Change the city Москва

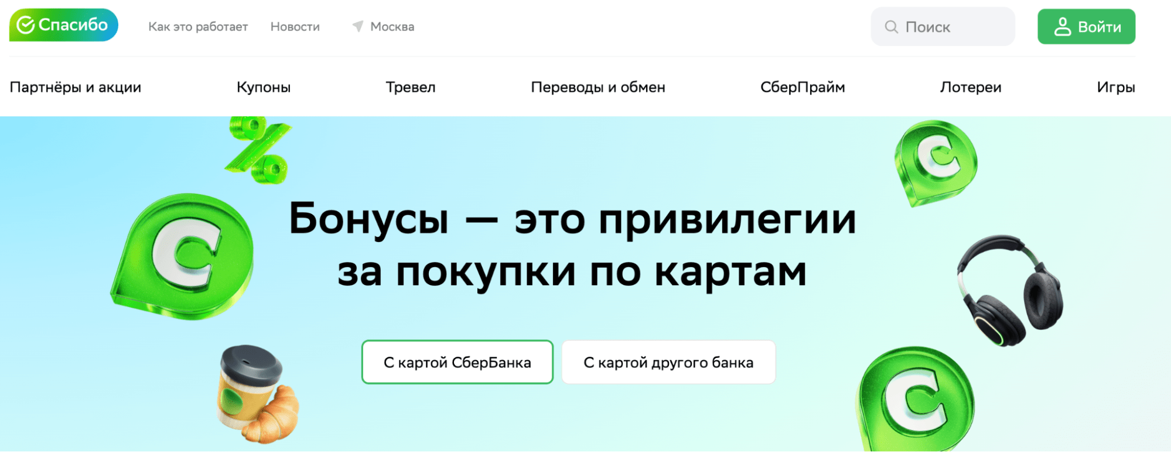(392, 27)
